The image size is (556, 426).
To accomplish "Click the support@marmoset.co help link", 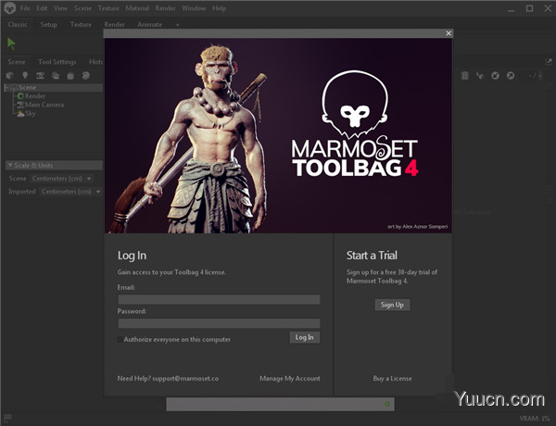I will click(185, 379).
